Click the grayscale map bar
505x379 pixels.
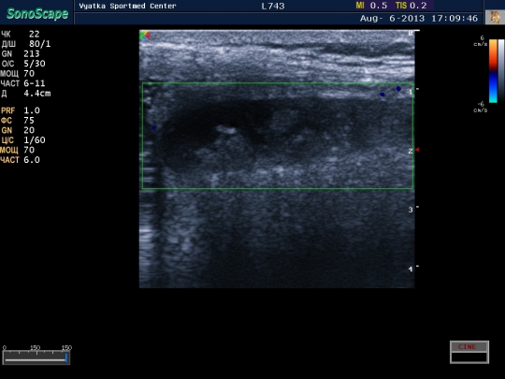(501, 71)
